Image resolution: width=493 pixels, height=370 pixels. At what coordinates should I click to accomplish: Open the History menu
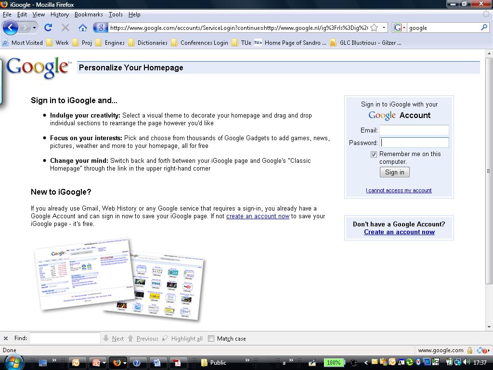[59, 14]
